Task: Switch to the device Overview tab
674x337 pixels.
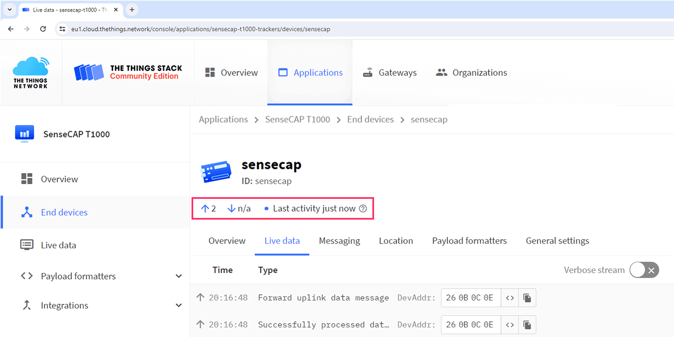Action: [x=227, y=241]
